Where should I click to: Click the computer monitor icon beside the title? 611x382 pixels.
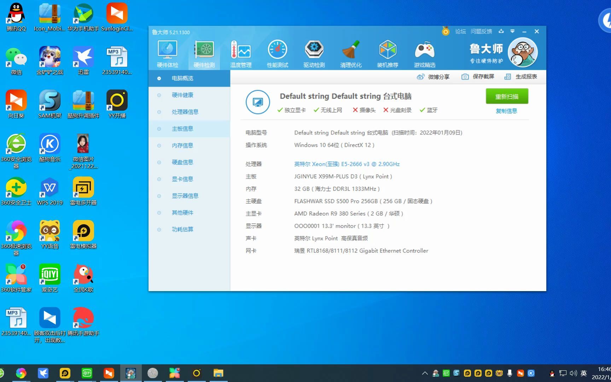click(x=258, y=102)
